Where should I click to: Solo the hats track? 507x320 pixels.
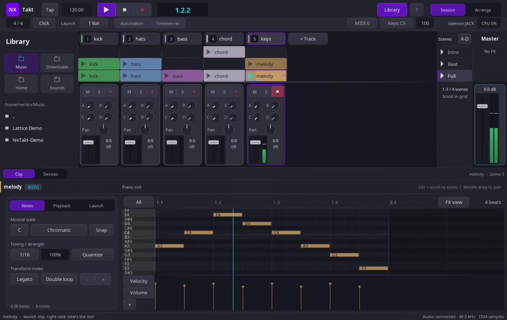click(x=141, y=92)
